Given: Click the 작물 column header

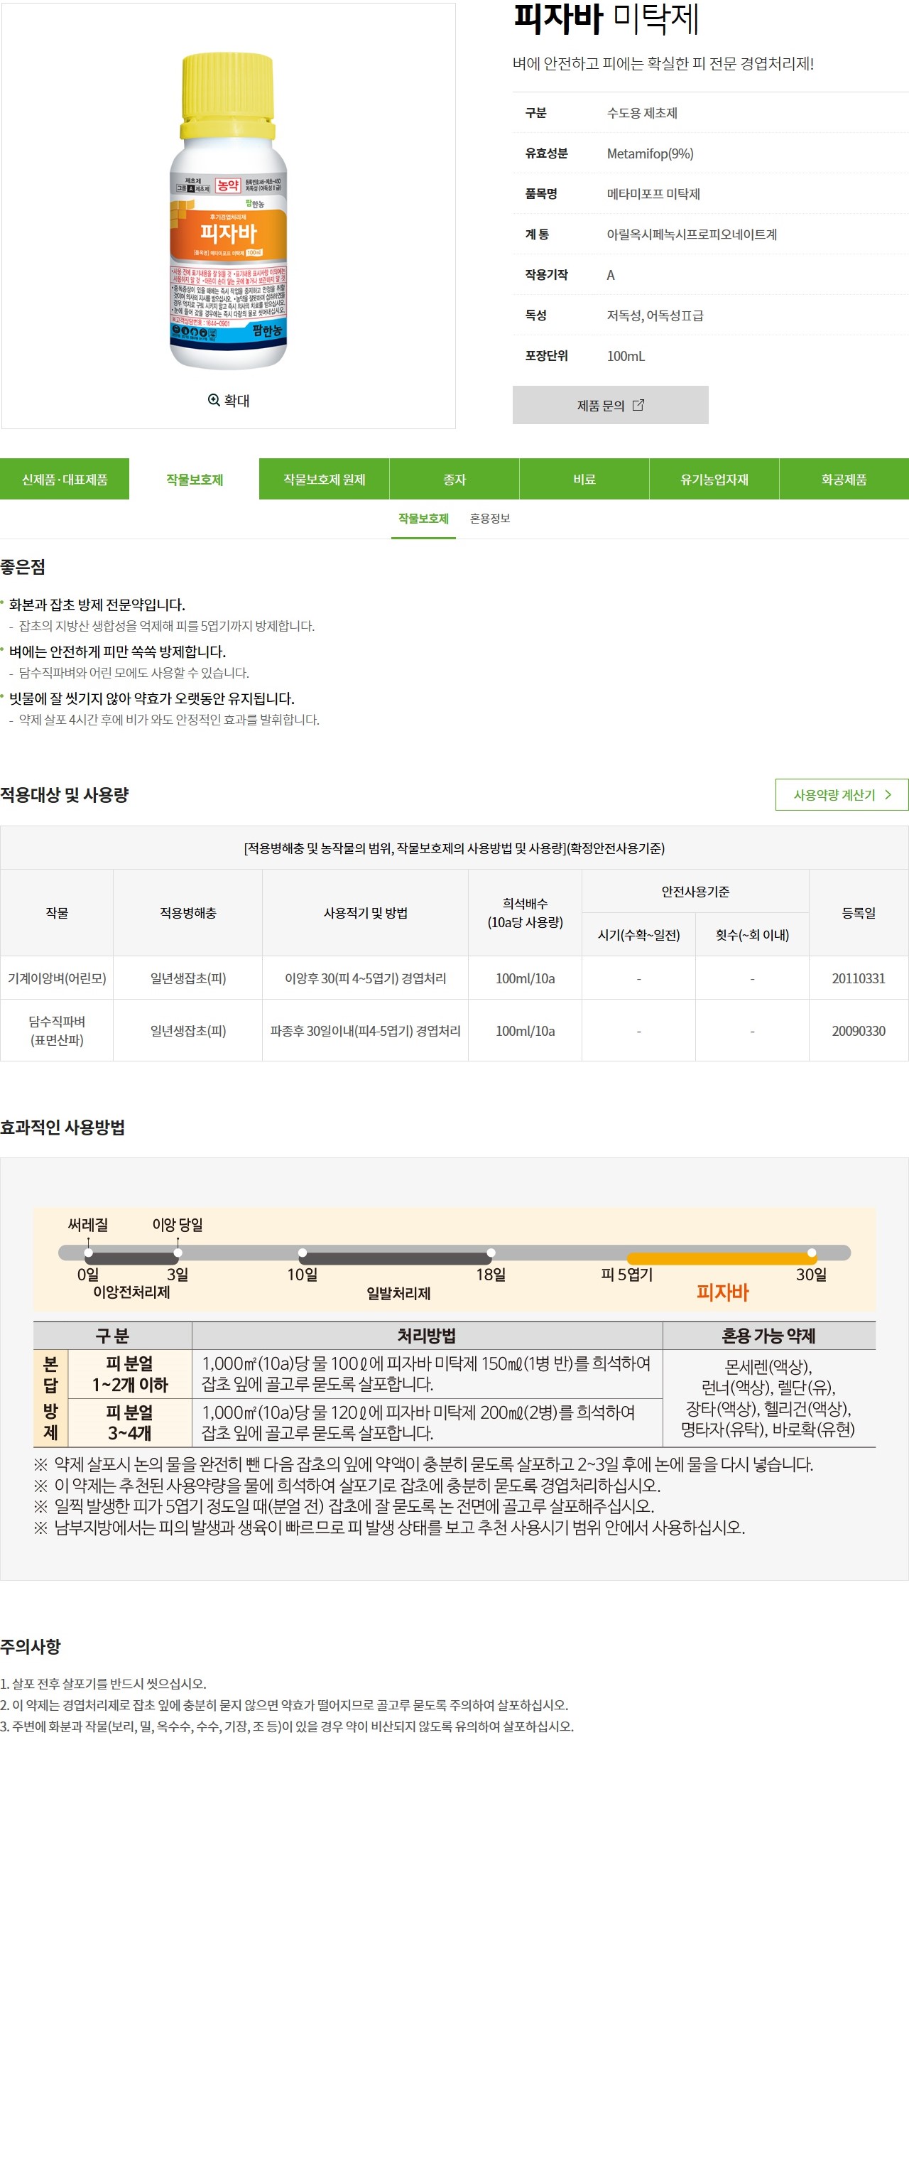Looking at the screenshot, I should (57, 913).
